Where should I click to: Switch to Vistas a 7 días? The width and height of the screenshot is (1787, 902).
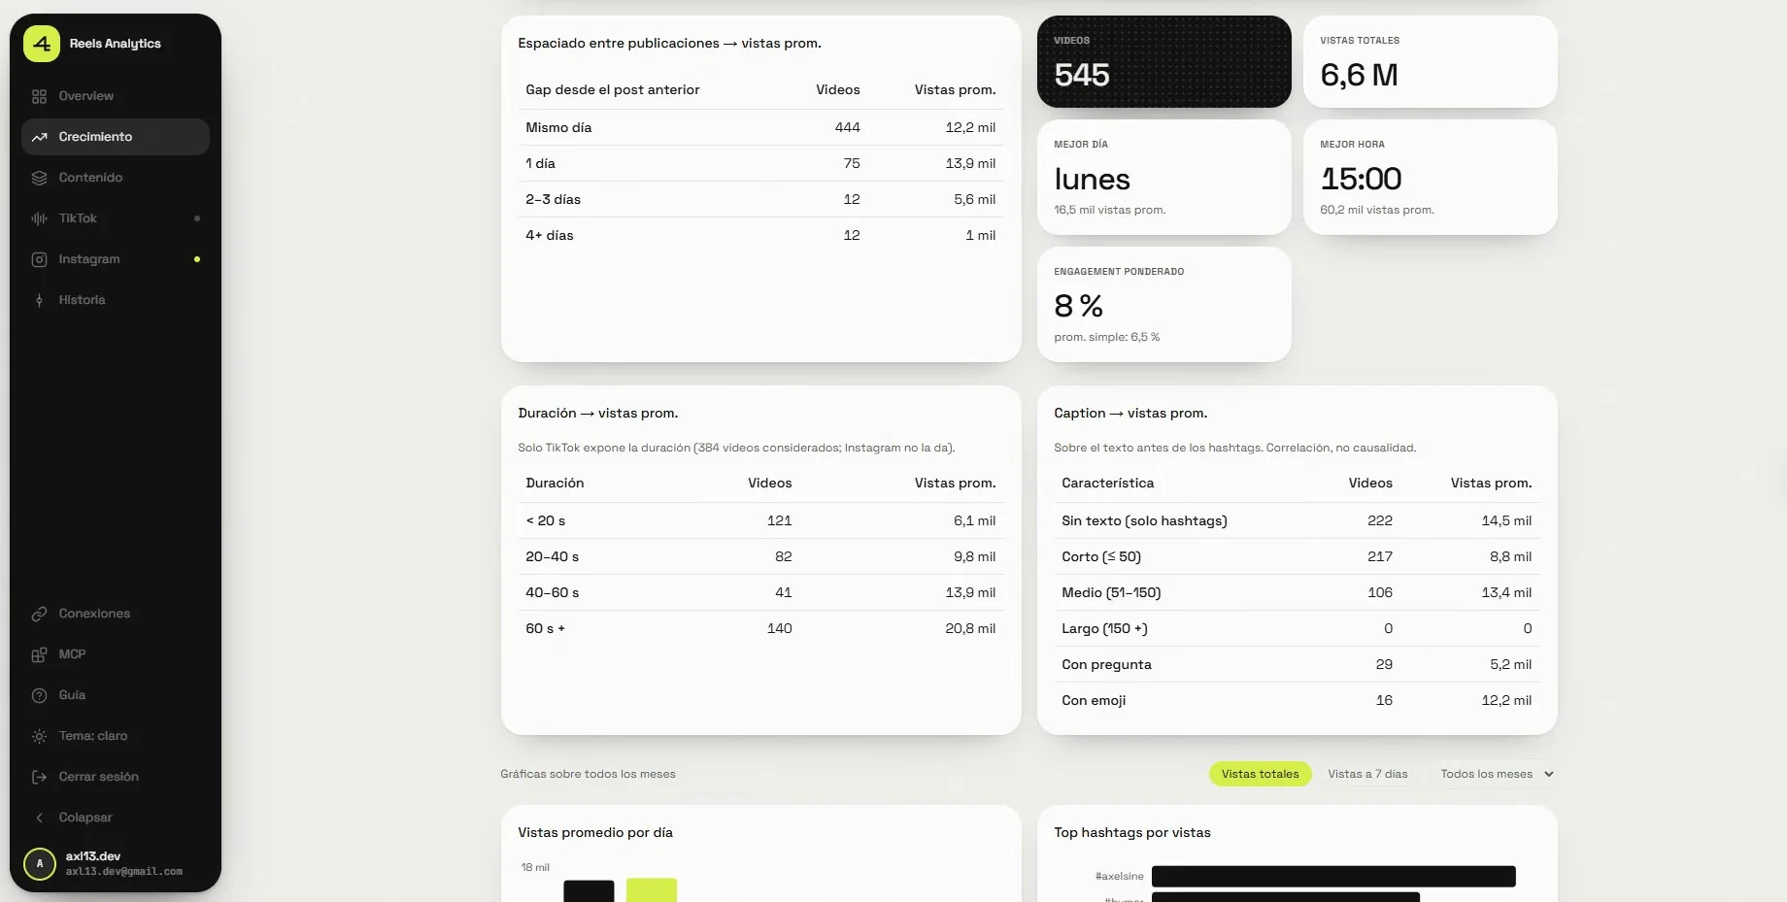click(x=1367, y=774)
